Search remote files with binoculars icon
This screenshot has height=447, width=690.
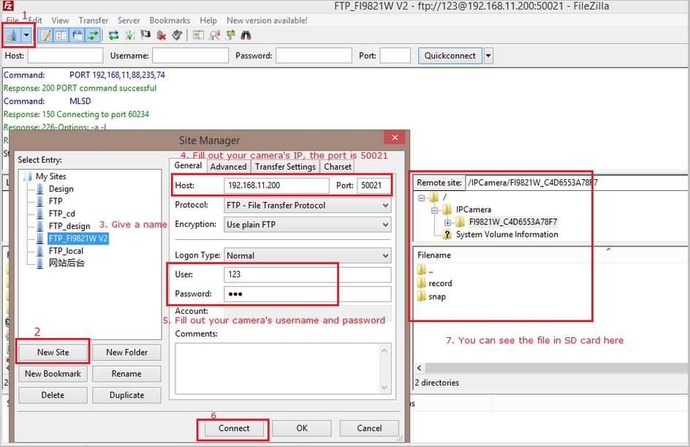point(246,35)
